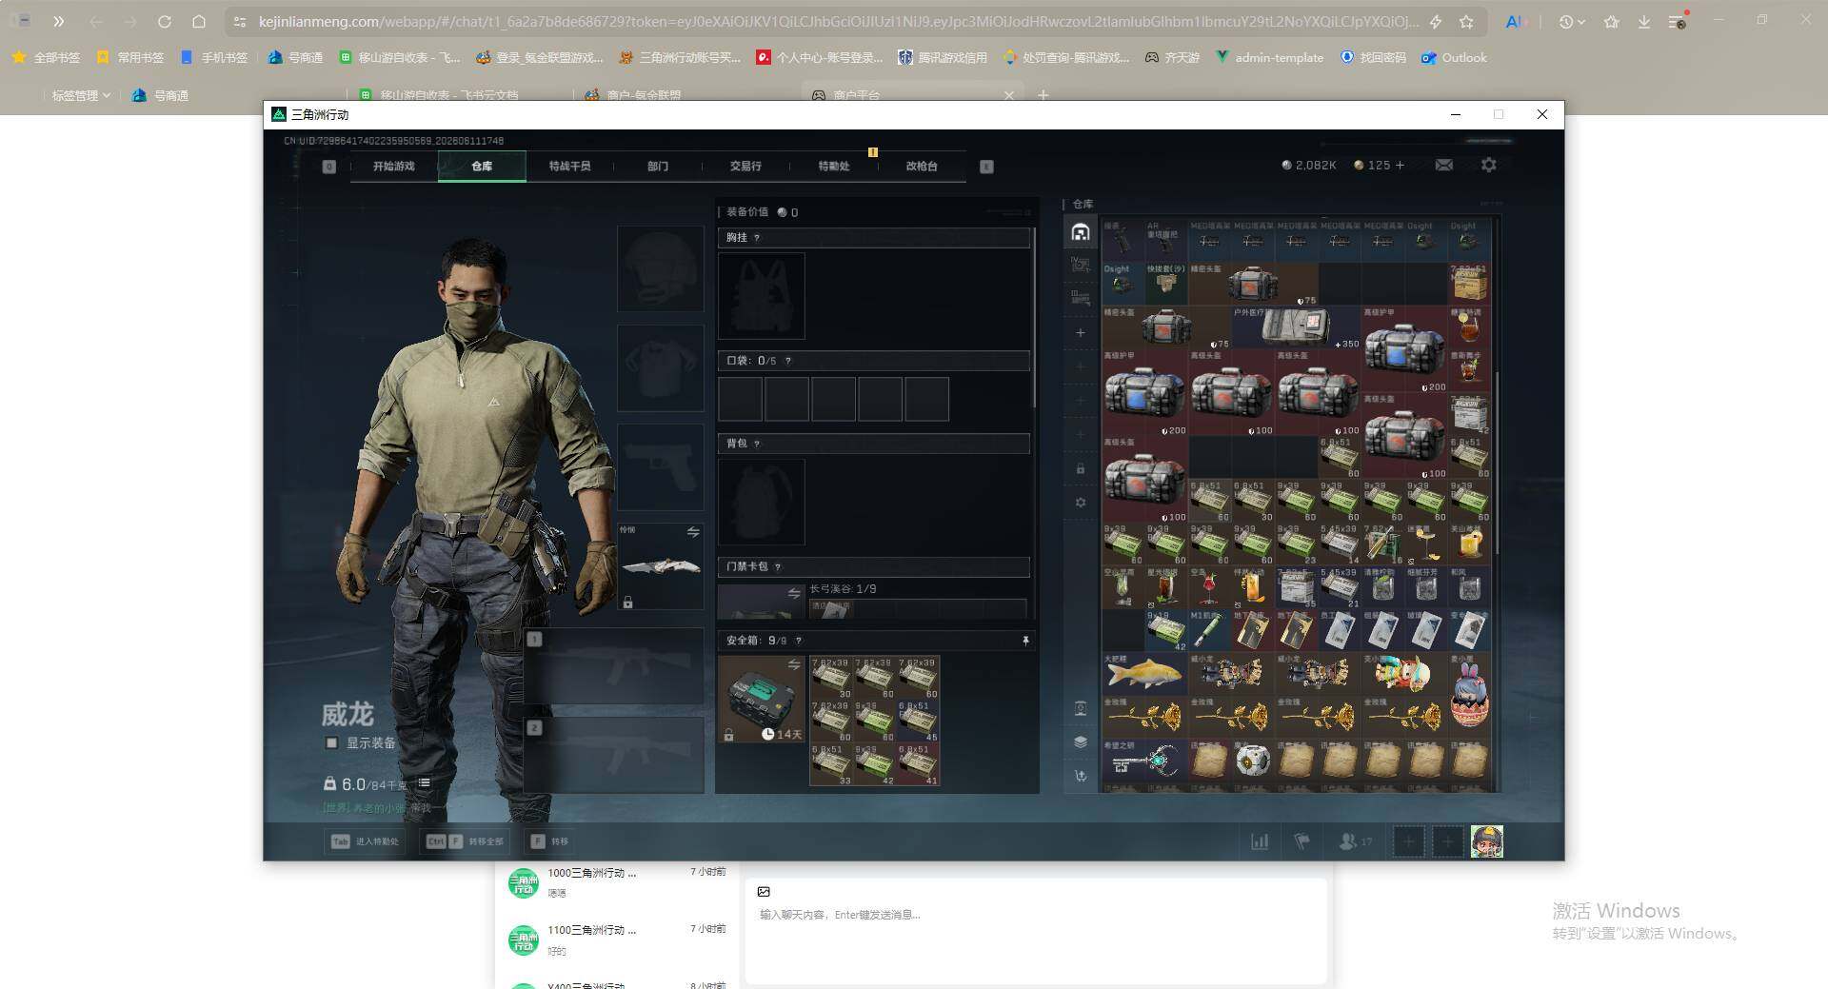Open the game settings gear
Screen dimensions: 1828x989
point(1489,165)
